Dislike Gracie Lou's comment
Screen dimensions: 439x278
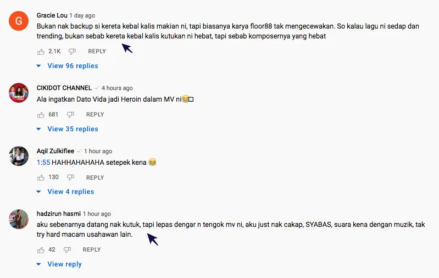pos(72,52)
